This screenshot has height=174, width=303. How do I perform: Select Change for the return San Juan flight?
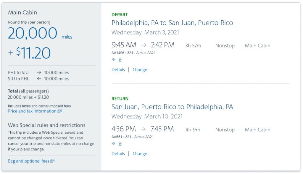pyautogui.click(x=140, y=154)
